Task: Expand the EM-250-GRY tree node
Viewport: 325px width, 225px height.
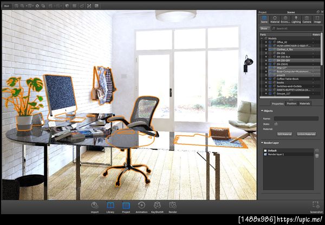Action: tap(266, 61)
